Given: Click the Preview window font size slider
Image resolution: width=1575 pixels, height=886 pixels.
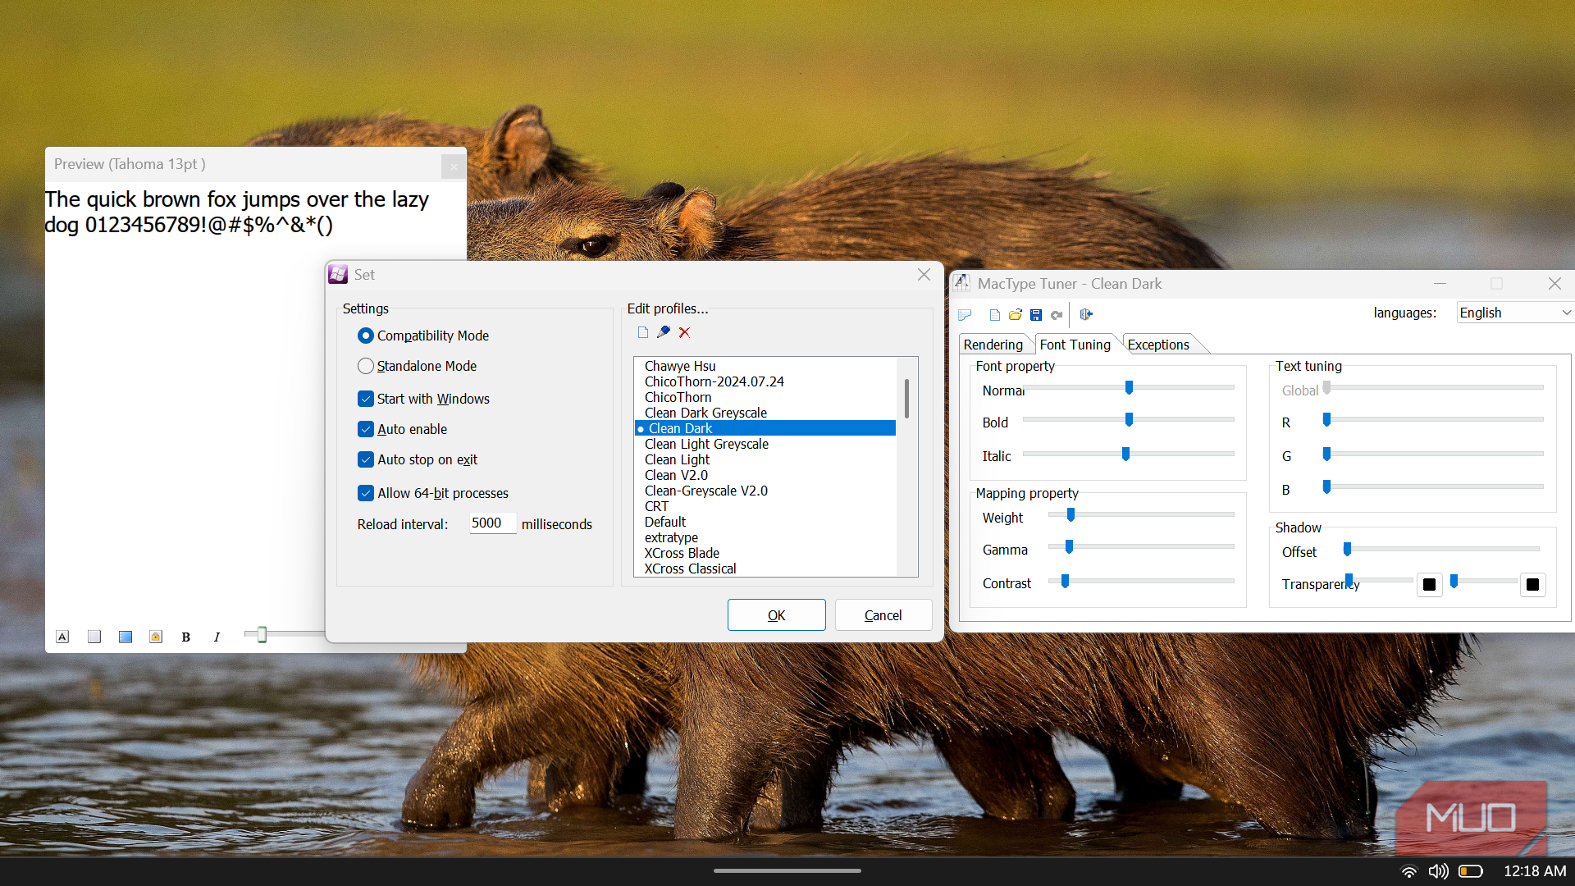Looking at the screenshot, I should tap(262, 634).
